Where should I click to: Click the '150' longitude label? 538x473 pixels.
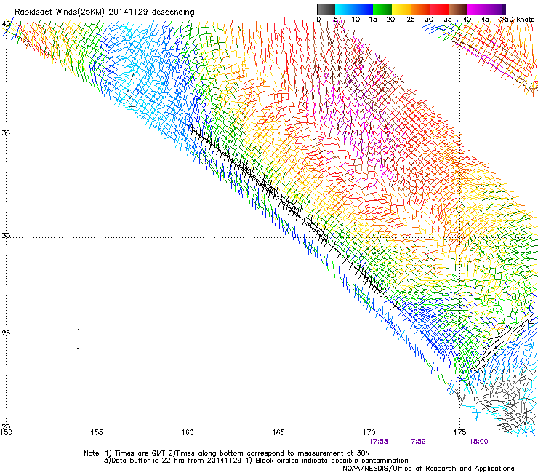coord(6,432)
